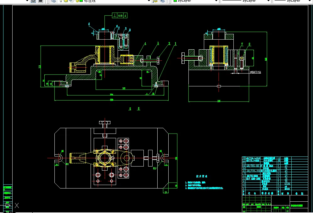Toggle the light bulb layer on/off icon

[x=61, y=1]
